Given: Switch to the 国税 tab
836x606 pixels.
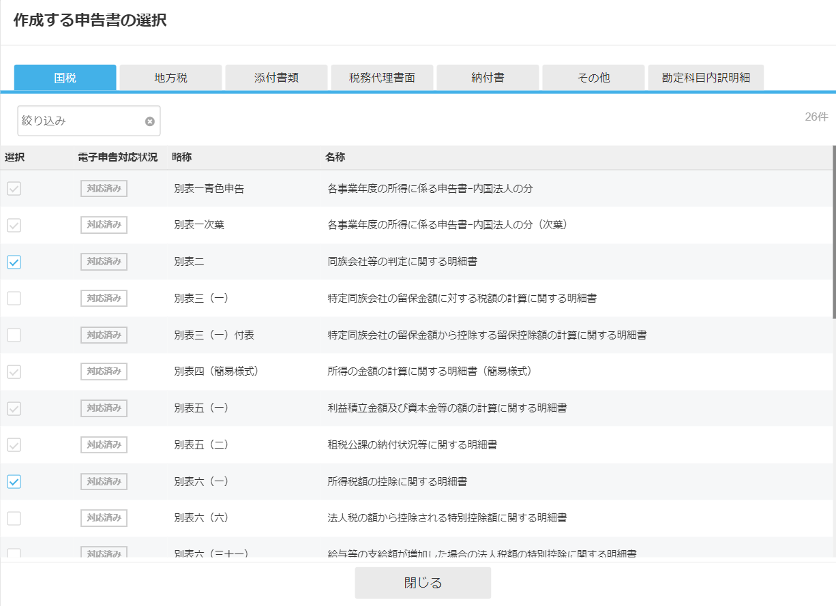Looking at the screenshot, I should point(65,78).
